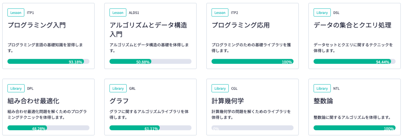Click the Lesson badge on the ITP1 card
Image resolution: width=403 pixels, height=138 pixels.
16,13
